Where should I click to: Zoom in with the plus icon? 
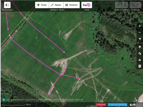click(140, 26)
